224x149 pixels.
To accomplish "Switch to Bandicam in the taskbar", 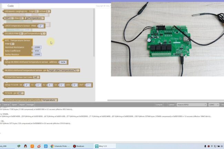I will coord(79,146).
